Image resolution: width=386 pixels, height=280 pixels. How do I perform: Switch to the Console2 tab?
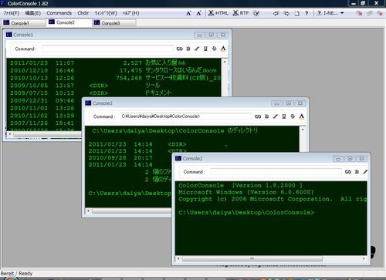coord(69,22)
